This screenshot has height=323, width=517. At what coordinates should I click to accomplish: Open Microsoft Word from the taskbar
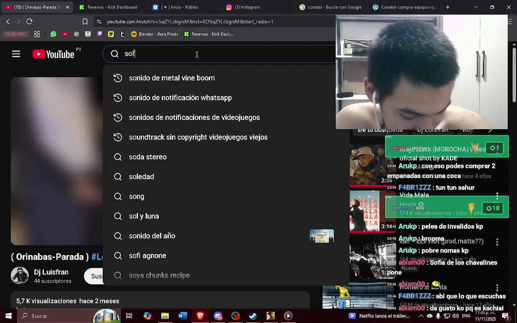(x=182, y=316)
